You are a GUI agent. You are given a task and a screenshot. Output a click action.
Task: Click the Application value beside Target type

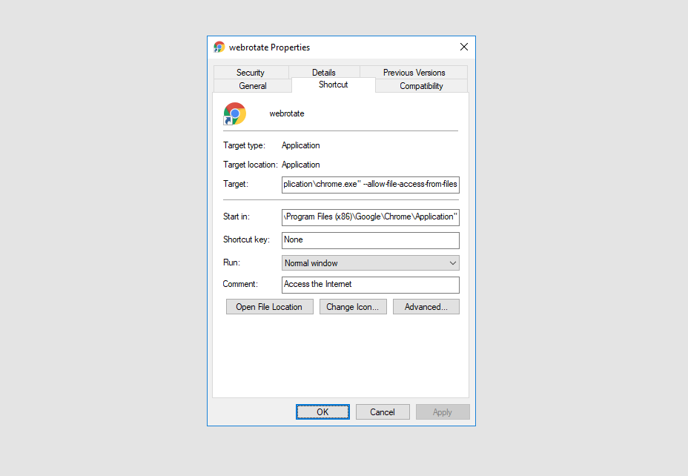tap(300, 145)
